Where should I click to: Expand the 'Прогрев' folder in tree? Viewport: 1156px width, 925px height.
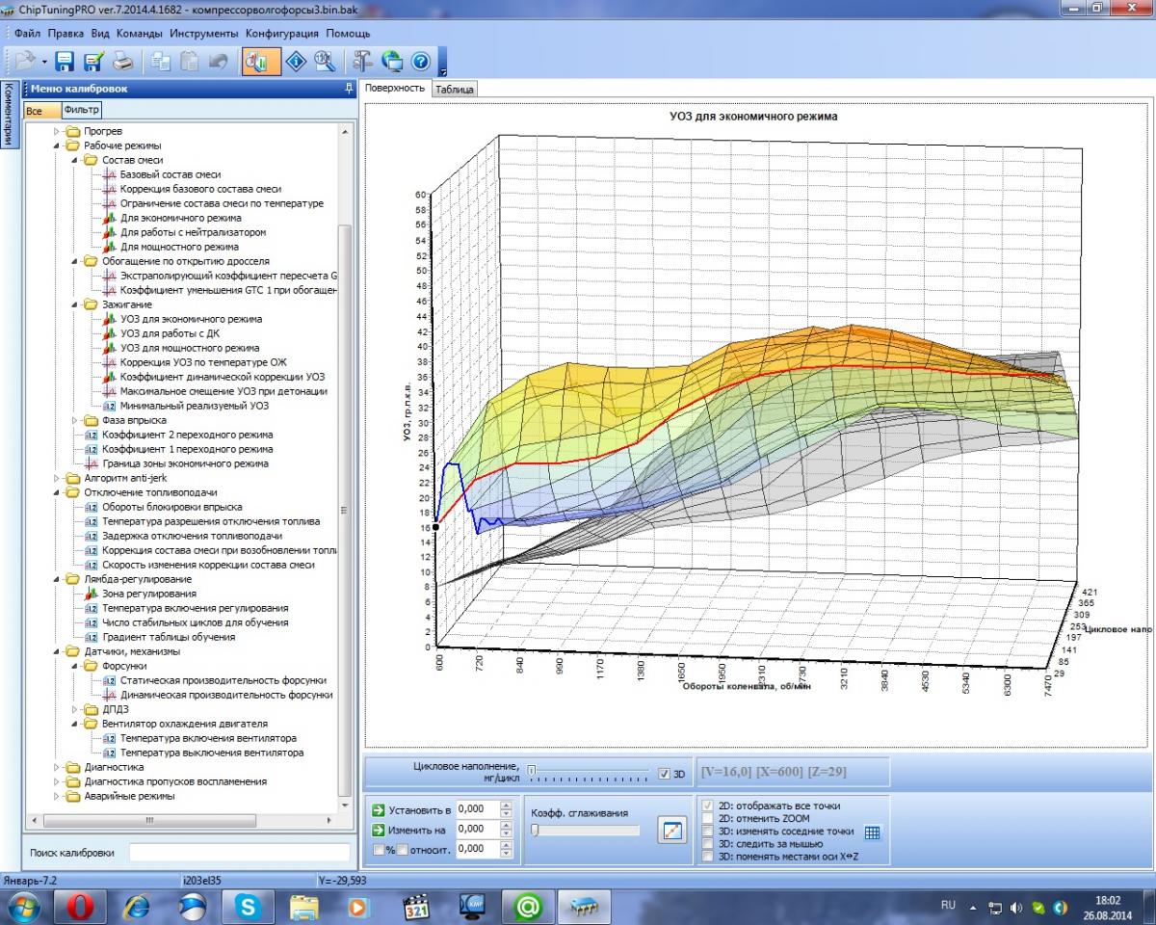point(58,131)
